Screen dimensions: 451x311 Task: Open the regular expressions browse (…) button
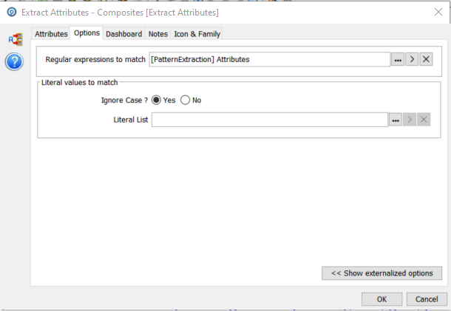pyautogui.click(x=398, y=60)
